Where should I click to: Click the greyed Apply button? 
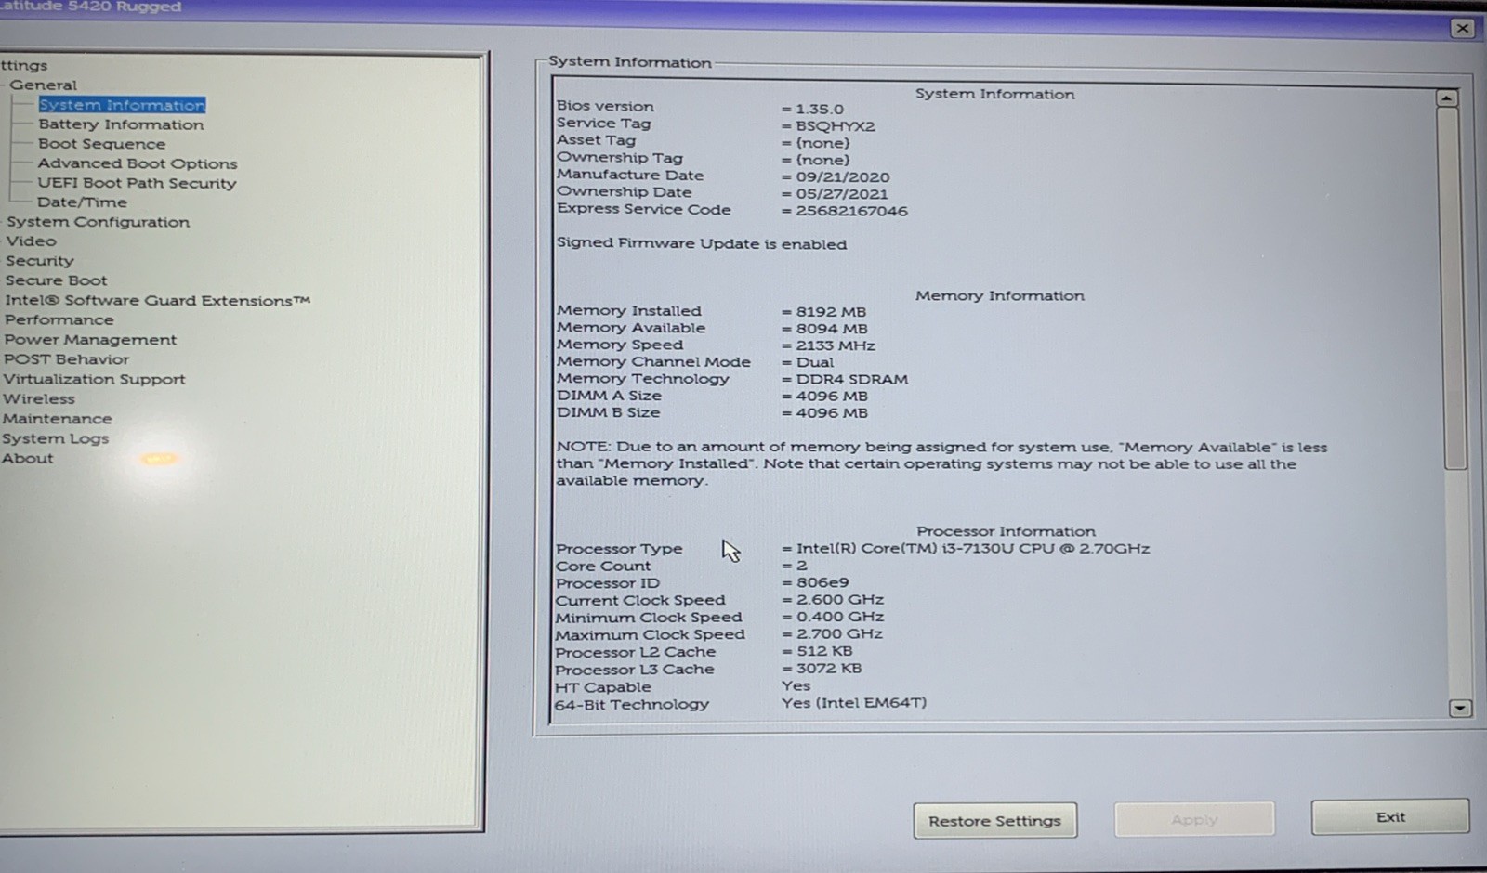click(x=1194, y=820)
